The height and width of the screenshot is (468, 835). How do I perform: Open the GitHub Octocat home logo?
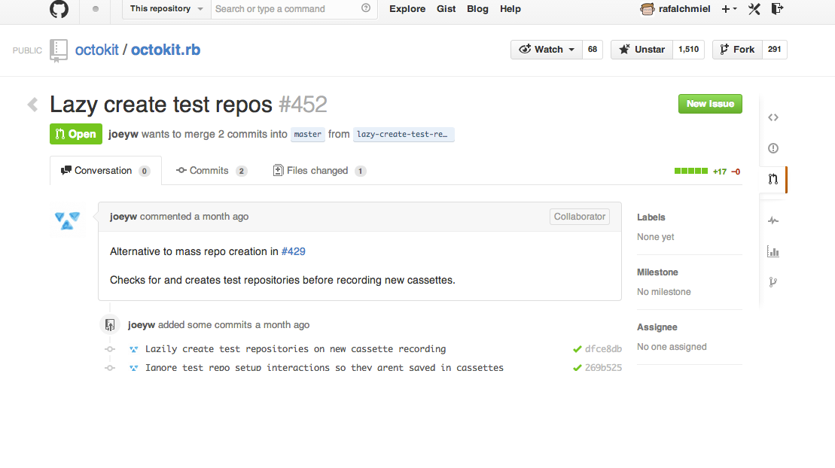pyautogui.click(x=59, y=9)
